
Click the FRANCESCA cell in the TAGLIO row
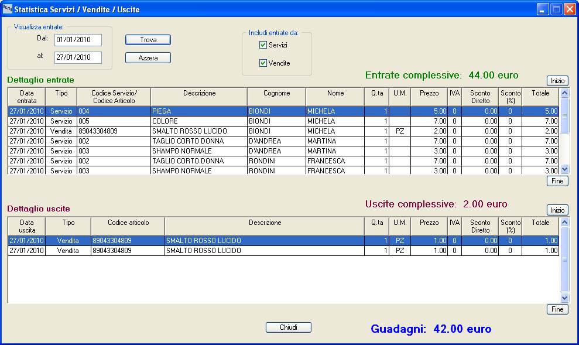pyautogui.click(x=335, y=161)
